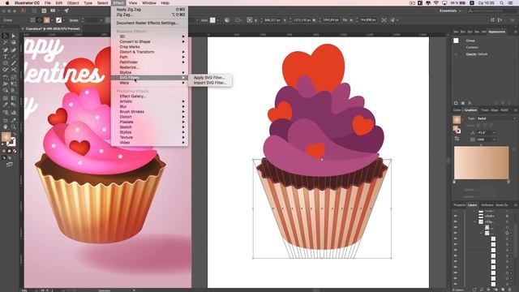The width and height of the screenshot is (519, 292).
Task: Click the X position field in control bar
Action: (x=272, y=20)
